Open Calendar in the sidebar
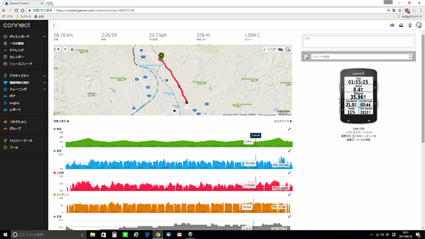This screenshot has width=425, height=239. [16, 57]
